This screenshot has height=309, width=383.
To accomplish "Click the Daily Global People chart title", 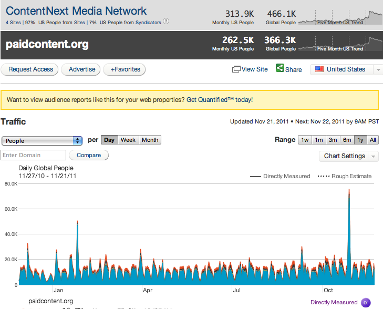I will (x=46, y=168).
